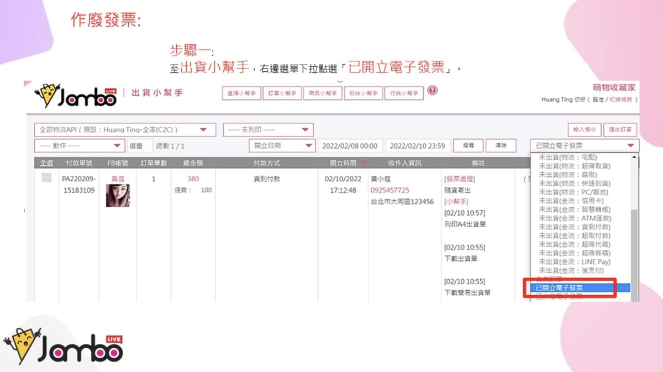The width and height of the screenshot is (663, 372).
Task: Click the 萌物收藏家 shop name
Action: coord(613,87)
